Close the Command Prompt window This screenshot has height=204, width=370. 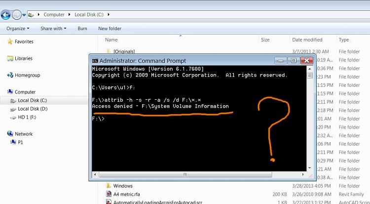(x=307, y=61)
